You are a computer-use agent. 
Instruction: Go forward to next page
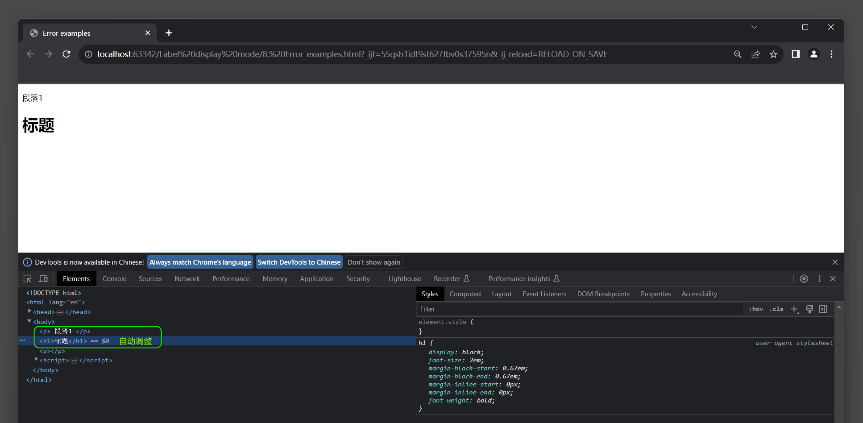click(x=48, y=54)
